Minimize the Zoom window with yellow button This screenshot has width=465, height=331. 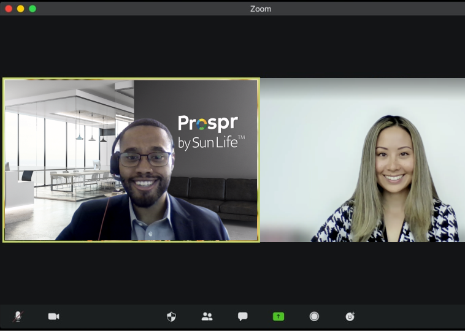tap(20, 9)
